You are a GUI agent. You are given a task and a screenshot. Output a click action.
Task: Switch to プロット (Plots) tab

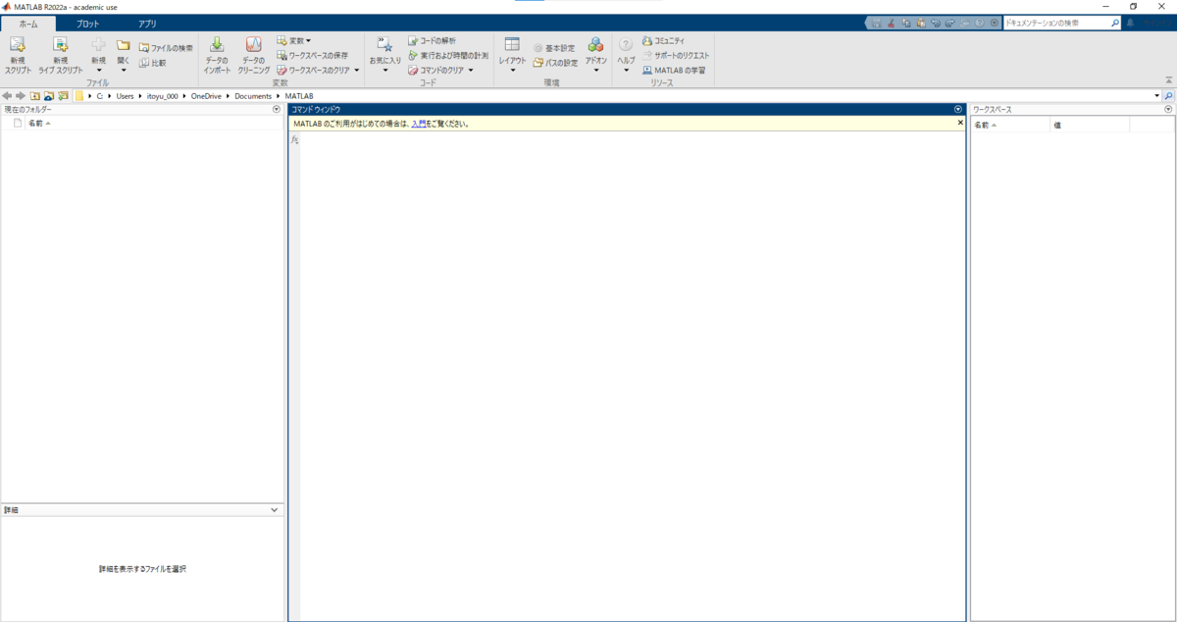pyautogui.click(x=88, y=23)
